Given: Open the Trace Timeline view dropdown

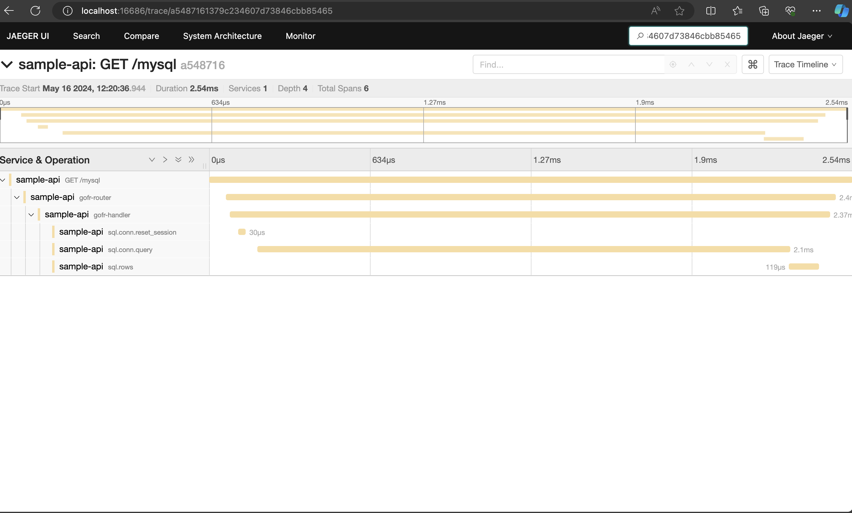Looking at the screenshot, I should 805,64.
